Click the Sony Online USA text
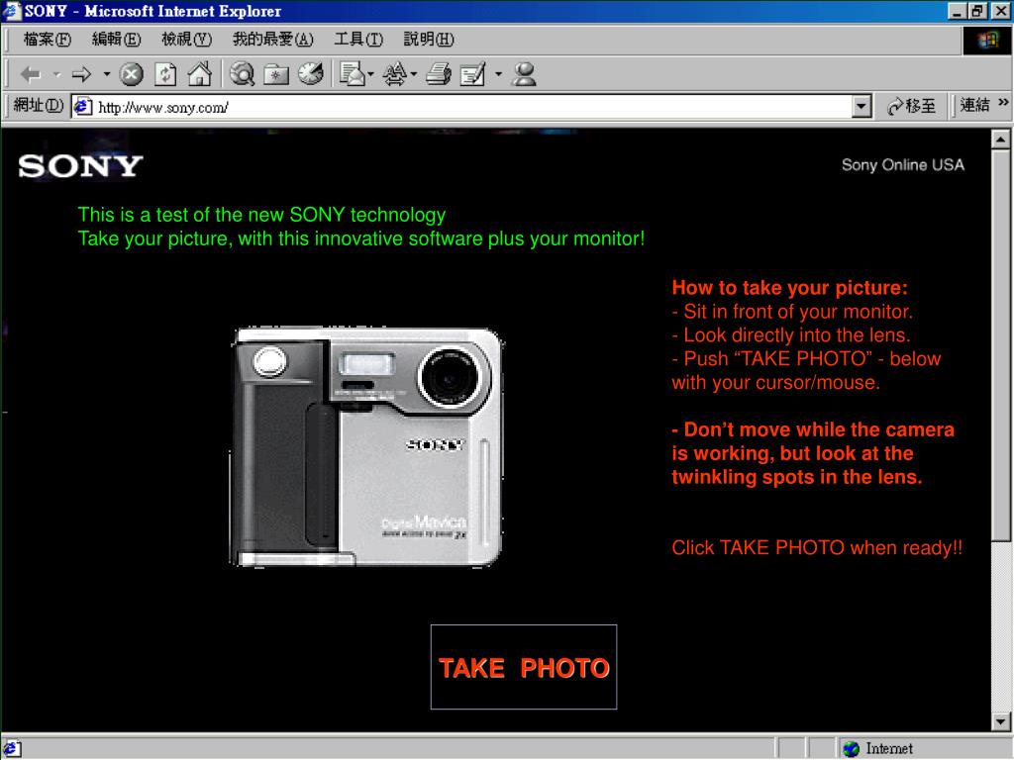 click(x=903, y=165)
